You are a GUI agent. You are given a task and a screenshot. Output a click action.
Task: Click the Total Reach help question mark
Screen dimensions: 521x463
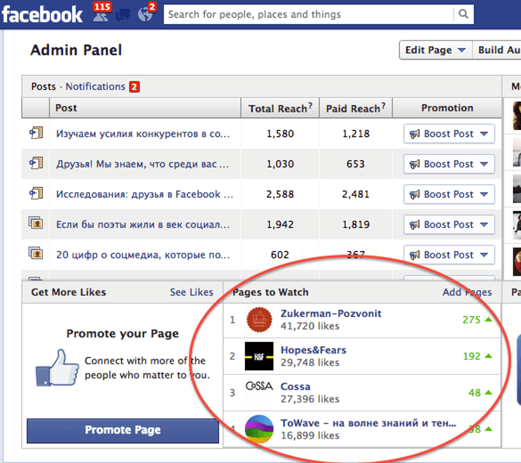(x=310, y=106)
